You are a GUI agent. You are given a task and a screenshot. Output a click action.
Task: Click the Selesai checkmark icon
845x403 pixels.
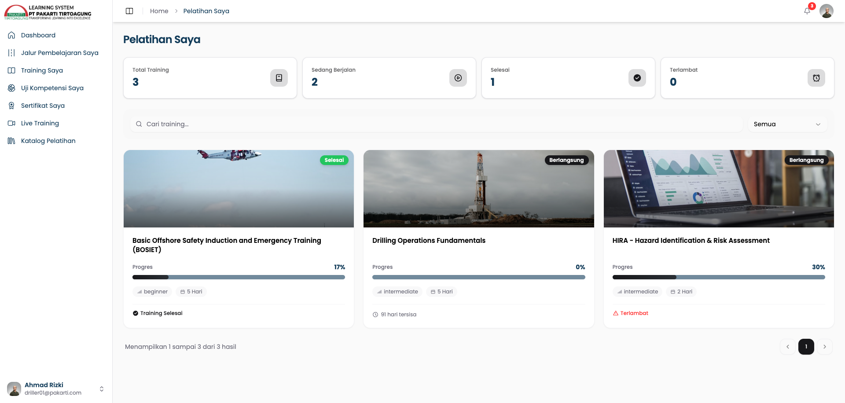click(637, 78)
